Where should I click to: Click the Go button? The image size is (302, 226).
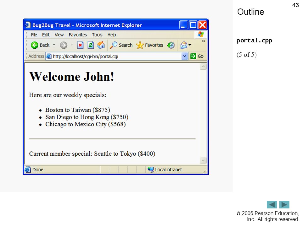coord(197,56)
